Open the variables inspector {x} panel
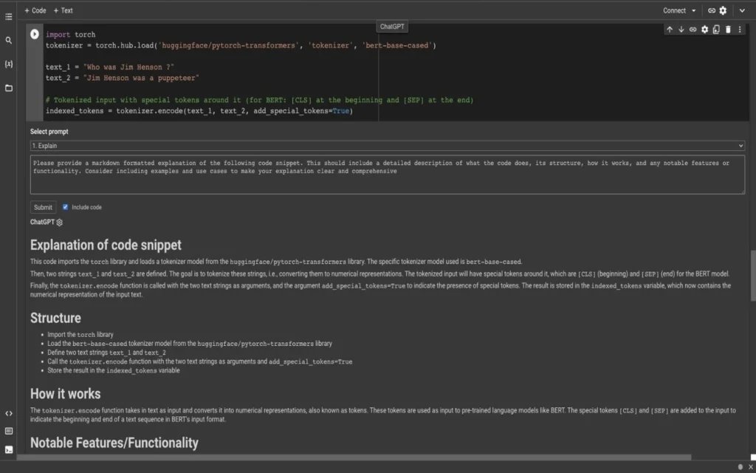Viewport: 756px width, 473px height. click(9, 64)
